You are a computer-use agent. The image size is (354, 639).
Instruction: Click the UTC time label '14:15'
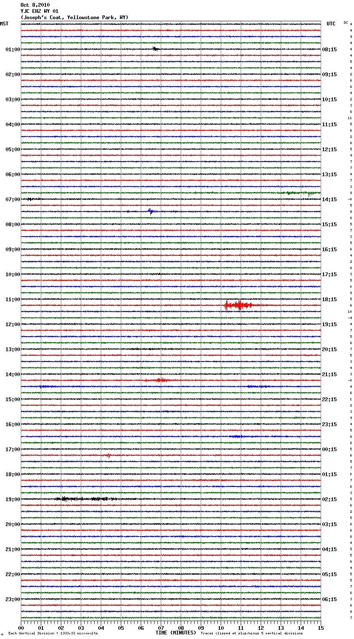(329, 200)
